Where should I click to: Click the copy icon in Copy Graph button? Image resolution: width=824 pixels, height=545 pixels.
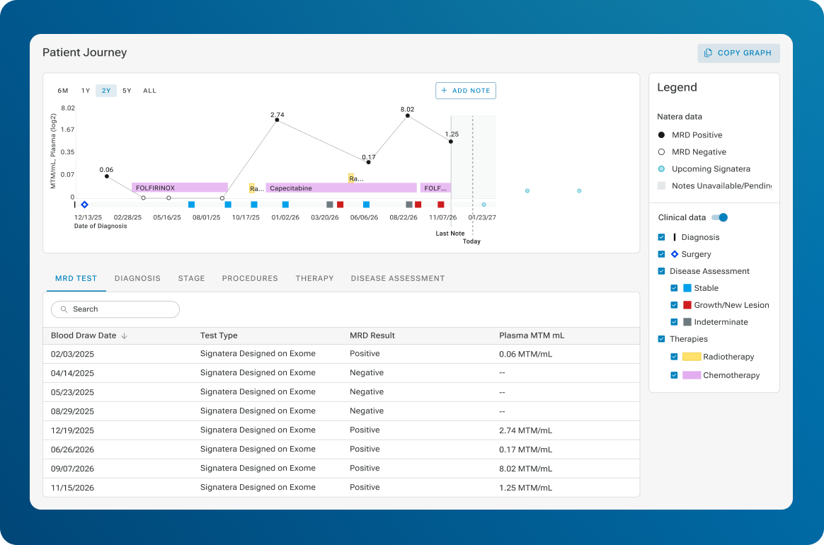click(708, 52)
